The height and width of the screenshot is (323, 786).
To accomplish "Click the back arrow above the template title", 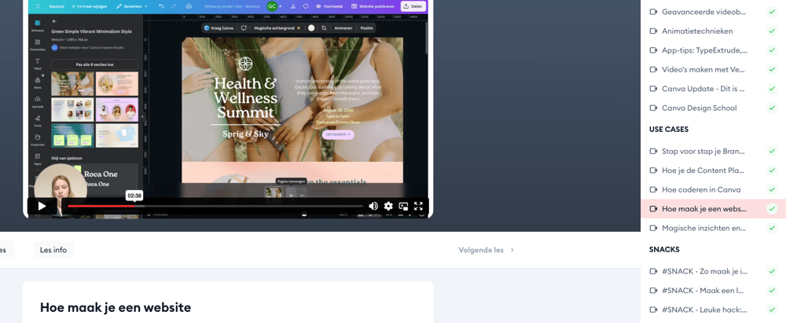I will pos(55,21).
